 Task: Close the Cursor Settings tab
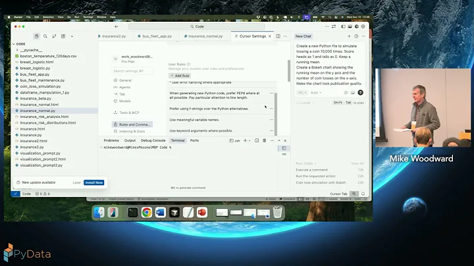tap(270, 36)
